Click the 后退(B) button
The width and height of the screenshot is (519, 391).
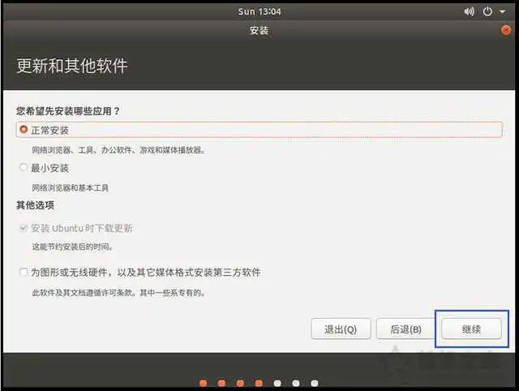[405, 329]
